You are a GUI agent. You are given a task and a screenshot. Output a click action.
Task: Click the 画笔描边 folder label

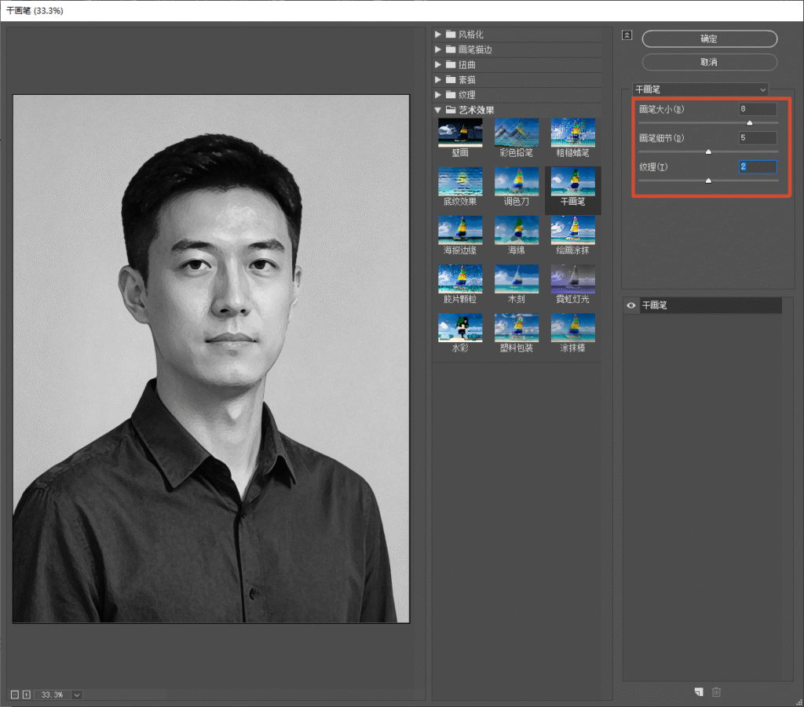[x=475, y=49]
